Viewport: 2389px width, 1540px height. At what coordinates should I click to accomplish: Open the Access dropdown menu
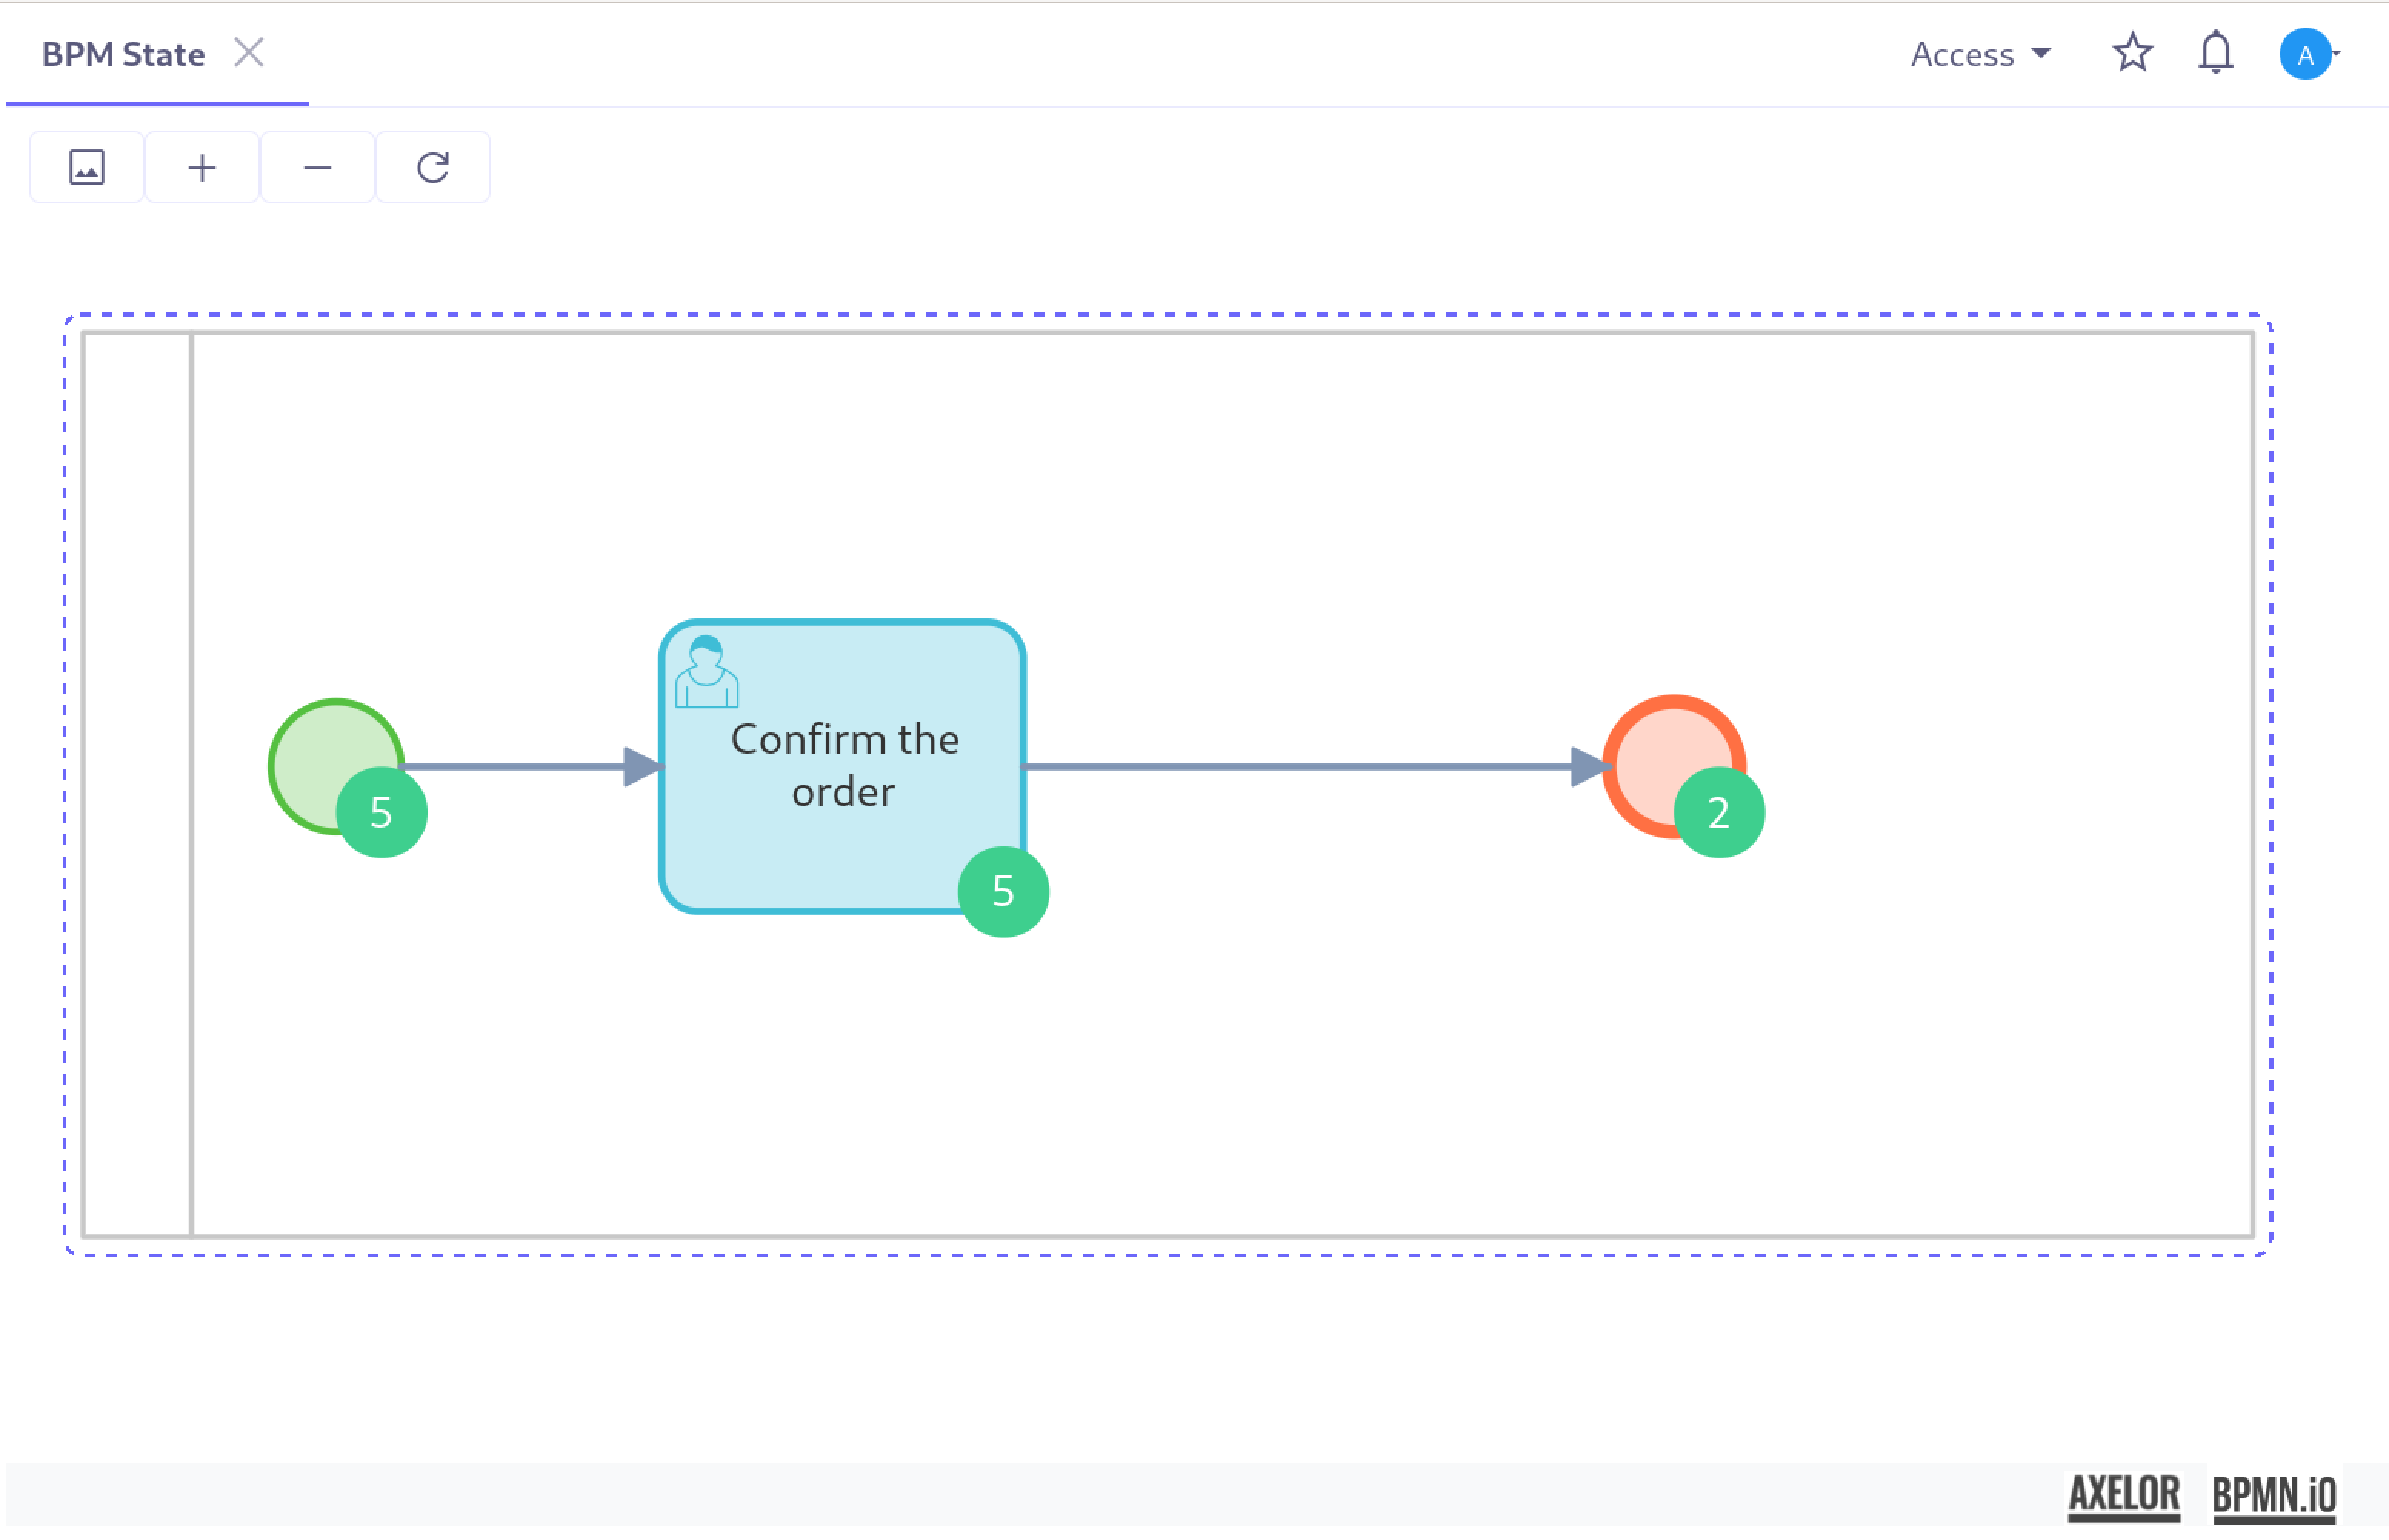1979,54
